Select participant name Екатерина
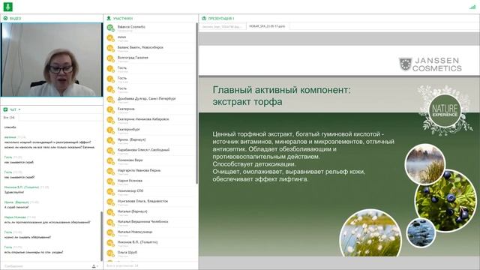480x270 pixels. tap(126, 109)
